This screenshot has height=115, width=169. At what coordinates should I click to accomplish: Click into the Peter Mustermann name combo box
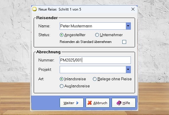[x=93, y=26]
